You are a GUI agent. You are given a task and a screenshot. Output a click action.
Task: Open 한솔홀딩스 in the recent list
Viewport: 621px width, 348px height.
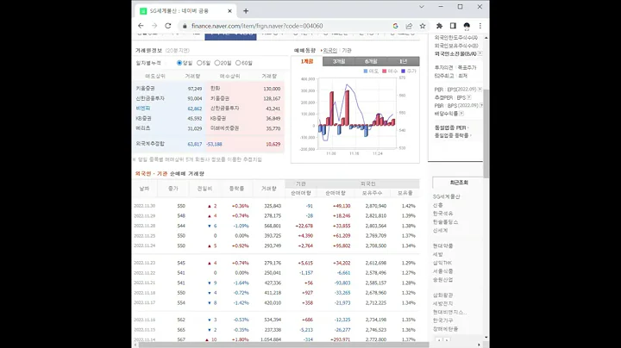(446, 222)
